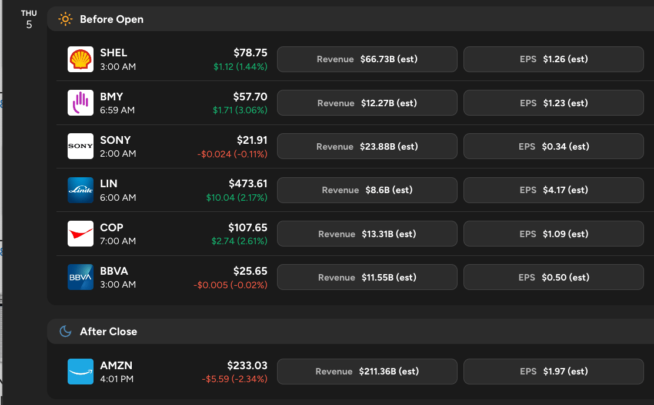Open SHEL EPS $1.26 estimate box

(553, 59)
